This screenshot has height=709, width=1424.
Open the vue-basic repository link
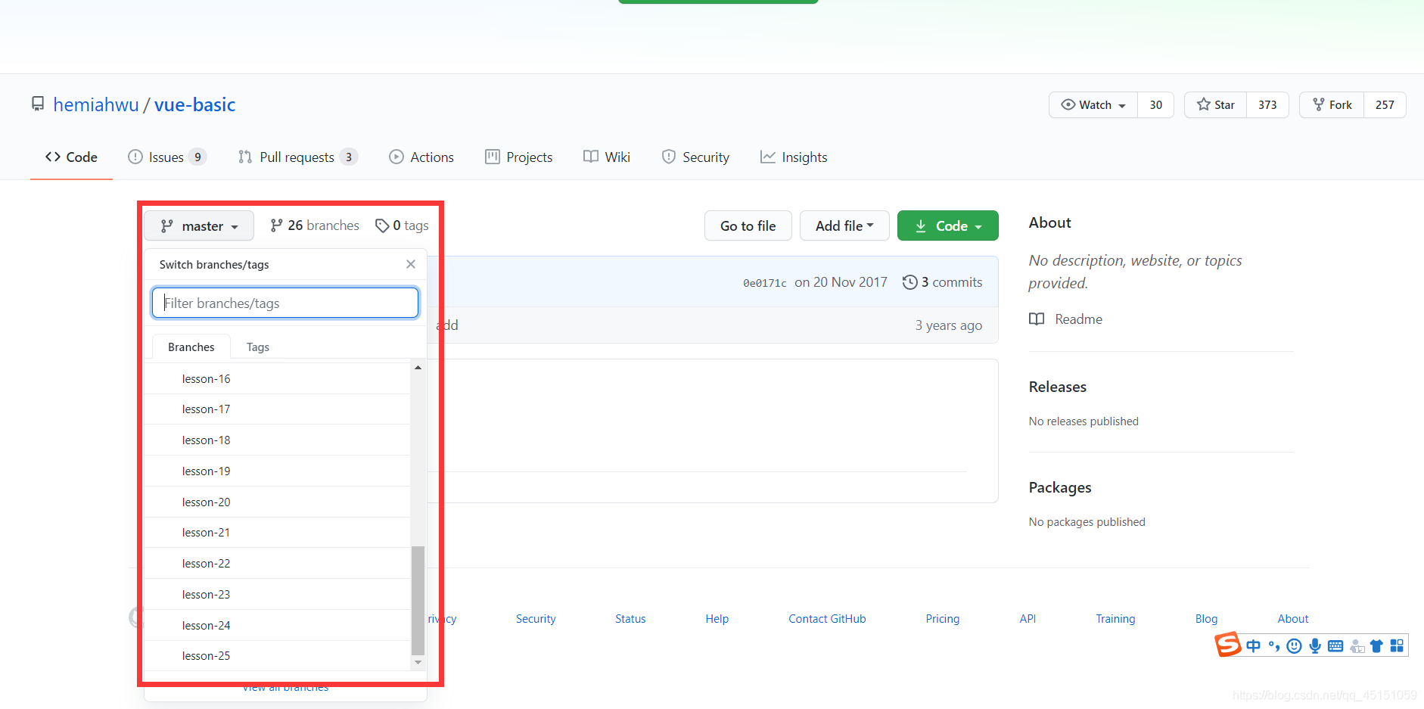195,104
